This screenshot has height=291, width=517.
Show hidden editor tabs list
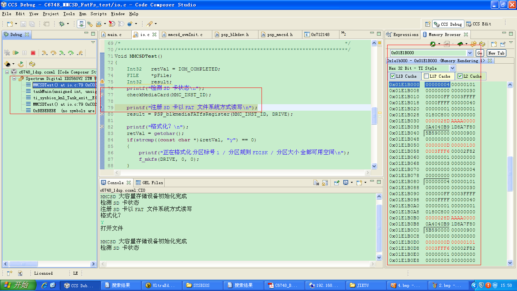[x=343, y=34]
